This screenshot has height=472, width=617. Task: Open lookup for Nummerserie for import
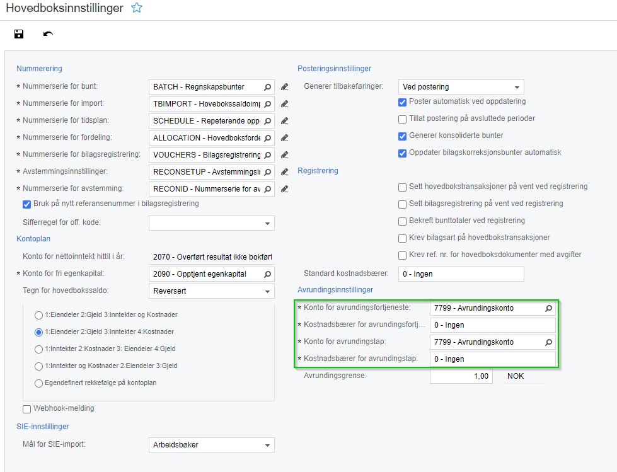click(268, 104)
